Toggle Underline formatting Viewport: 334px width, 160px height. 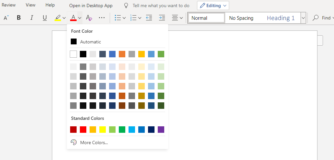click(44, 18)
